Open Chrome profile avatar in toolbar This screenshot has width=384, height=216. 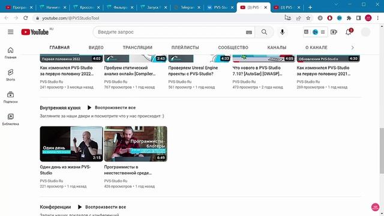click(x=368, y=18)
